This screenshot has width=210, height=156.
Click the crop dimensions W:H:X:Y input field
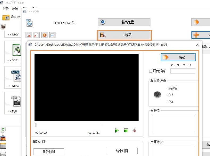(182, 71)
